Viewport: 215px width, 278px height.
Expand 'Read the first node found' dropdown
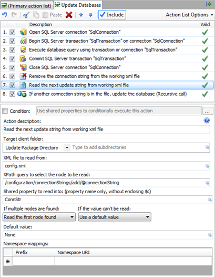[x=39, y=217]
